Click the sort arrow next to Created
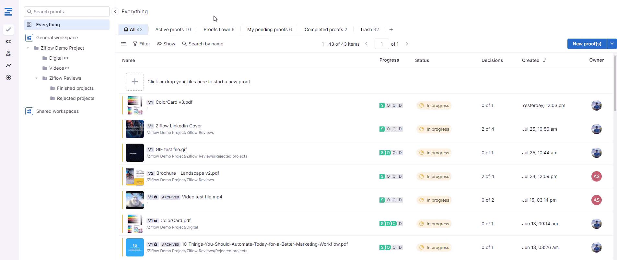The image size is (617, 260). 545,60
